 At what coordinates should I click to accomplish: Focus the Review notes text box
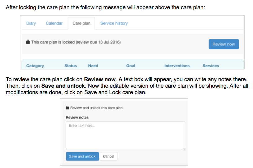click(125, 136)
